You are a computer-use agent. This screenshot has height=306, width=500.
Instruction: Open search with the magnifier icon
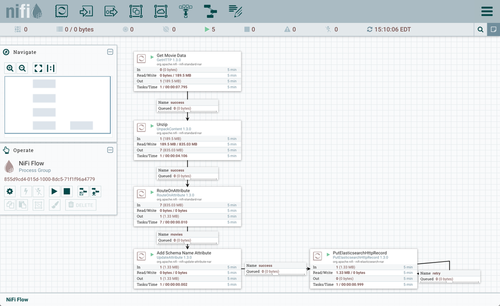[x=480, y=29]
